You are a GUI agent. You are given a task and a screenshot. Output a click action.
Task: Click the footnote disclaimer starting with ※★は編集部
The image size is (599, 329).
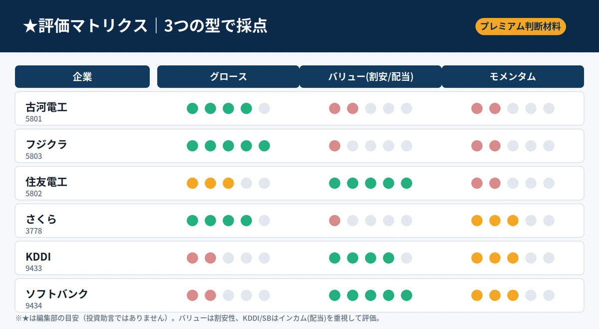tap(198, 319)
